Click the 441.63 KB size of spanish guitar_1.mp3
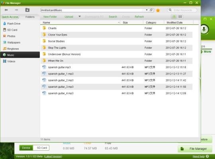Image resolution: width=215 pixels, height=159 pixels. point(127,74)
